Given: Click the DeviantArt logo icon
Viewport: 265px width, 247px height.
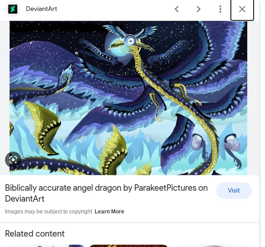Looking at the screenshot, I should pos(13,9).
